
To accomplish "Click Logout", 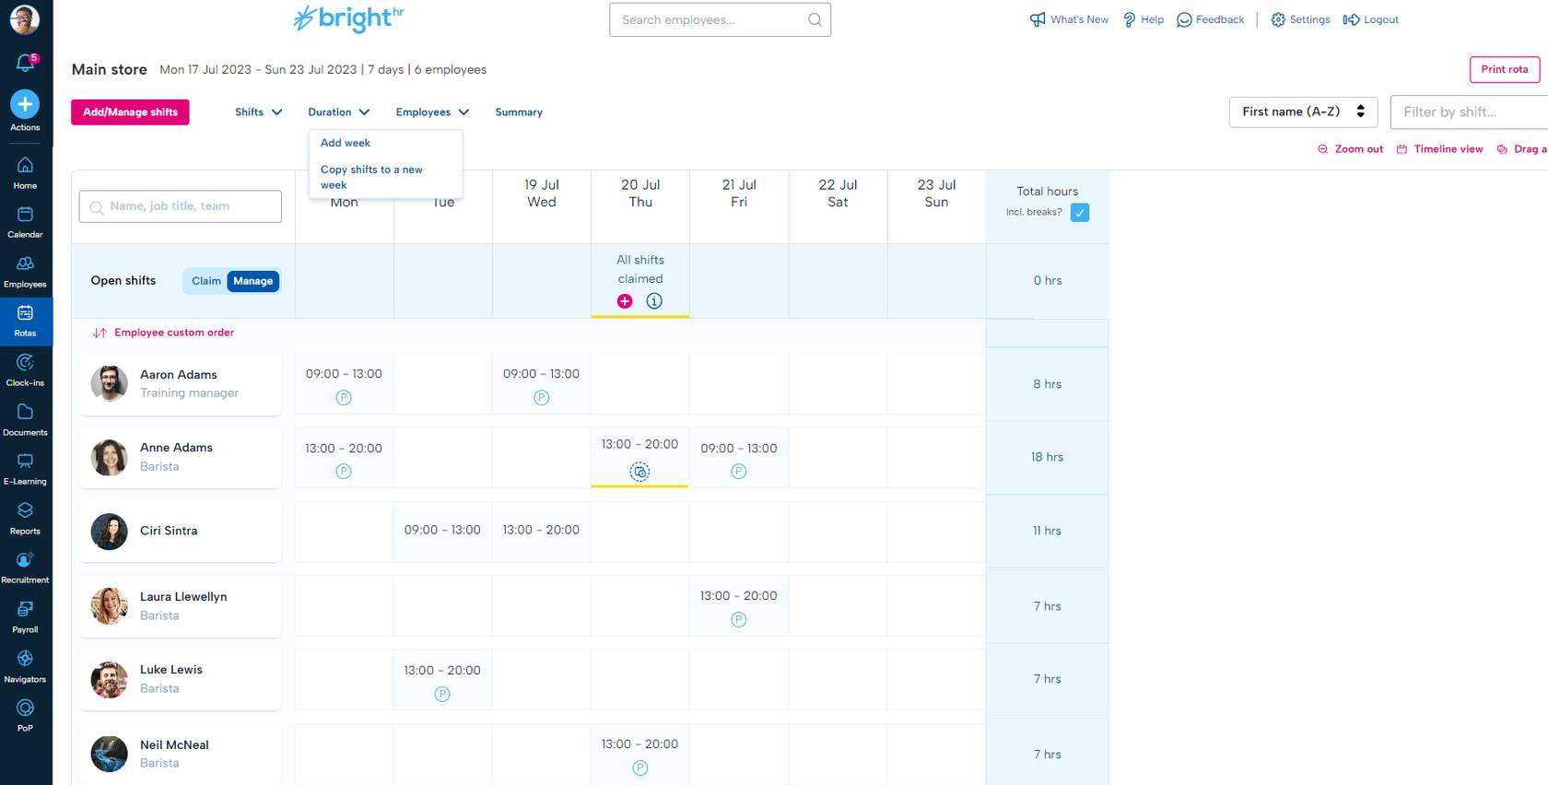I will click(x=1370, y=19).
